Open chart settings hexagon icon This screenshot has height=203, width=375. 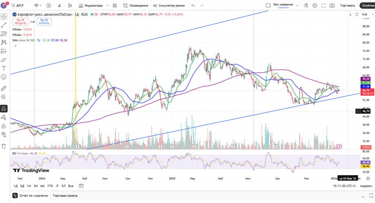pos(315,5)
